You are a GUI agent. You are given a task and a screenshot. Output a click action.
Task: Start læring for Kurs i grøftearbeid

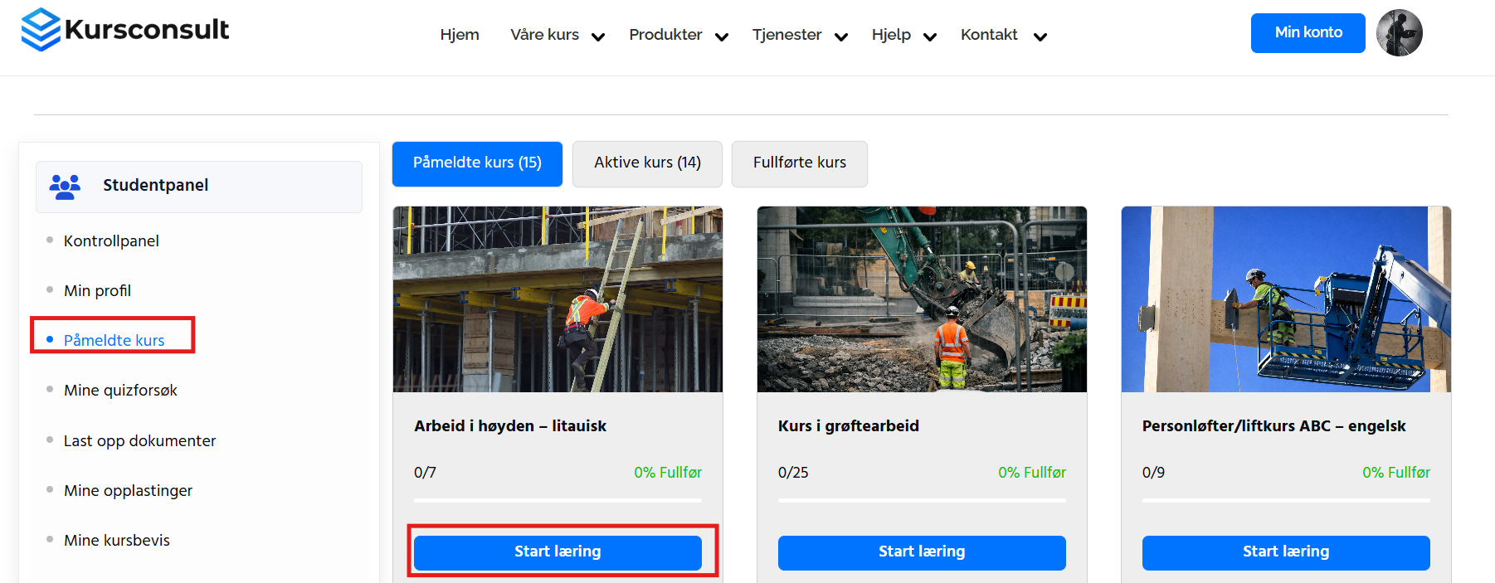pyautogui.click(x=922, y=552)
